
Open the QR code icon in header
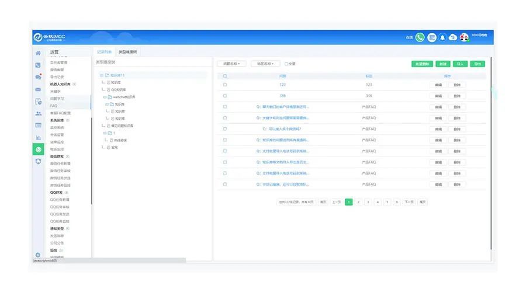pos(432,37)
